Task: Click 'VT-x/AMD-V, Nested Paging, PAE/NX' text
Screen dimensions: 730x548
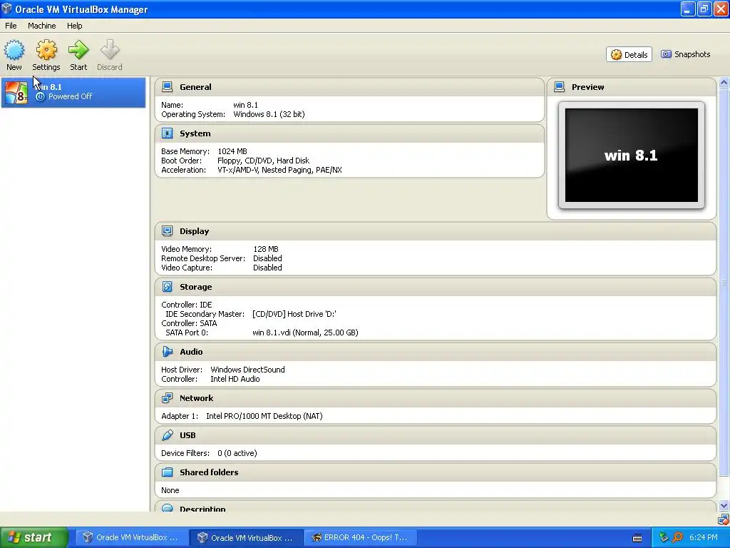Action: [x=279, y=170]
